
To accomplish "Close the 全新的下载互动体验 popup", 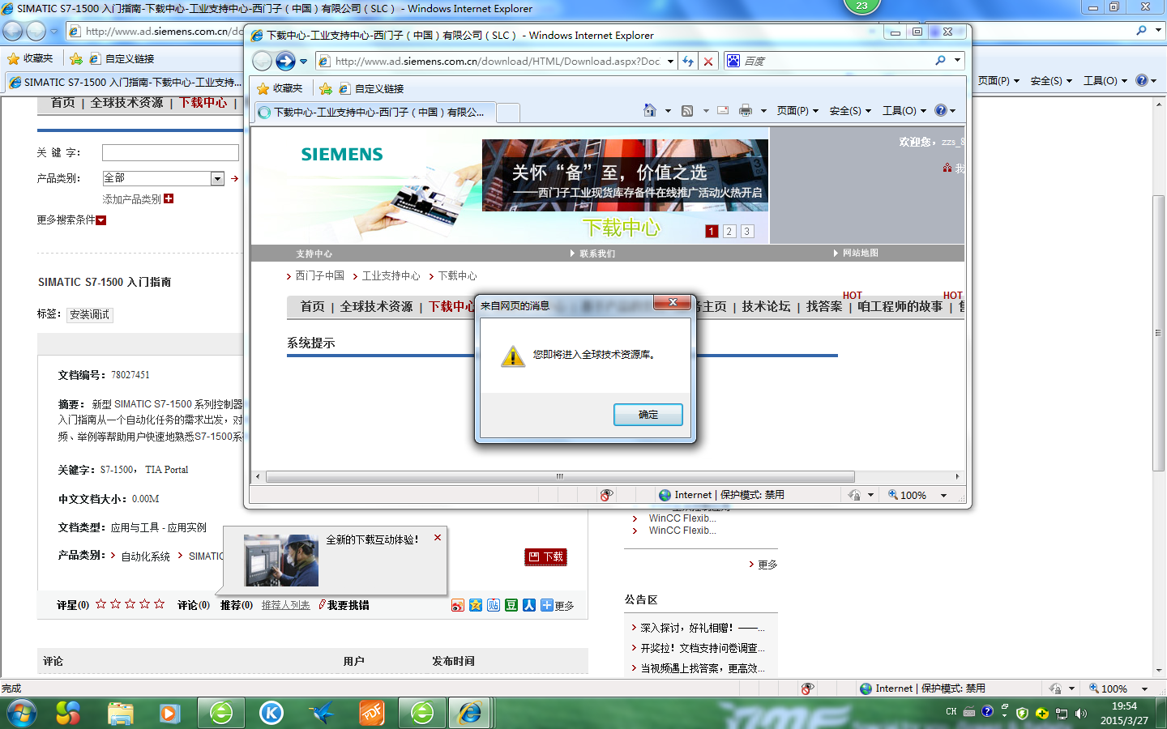I will coord(438,538).
